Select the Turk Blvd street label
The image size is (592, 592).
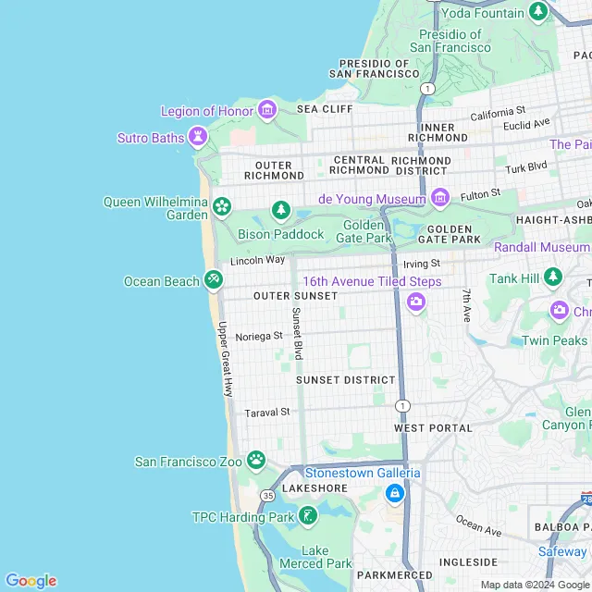click(x=526, y=167)
